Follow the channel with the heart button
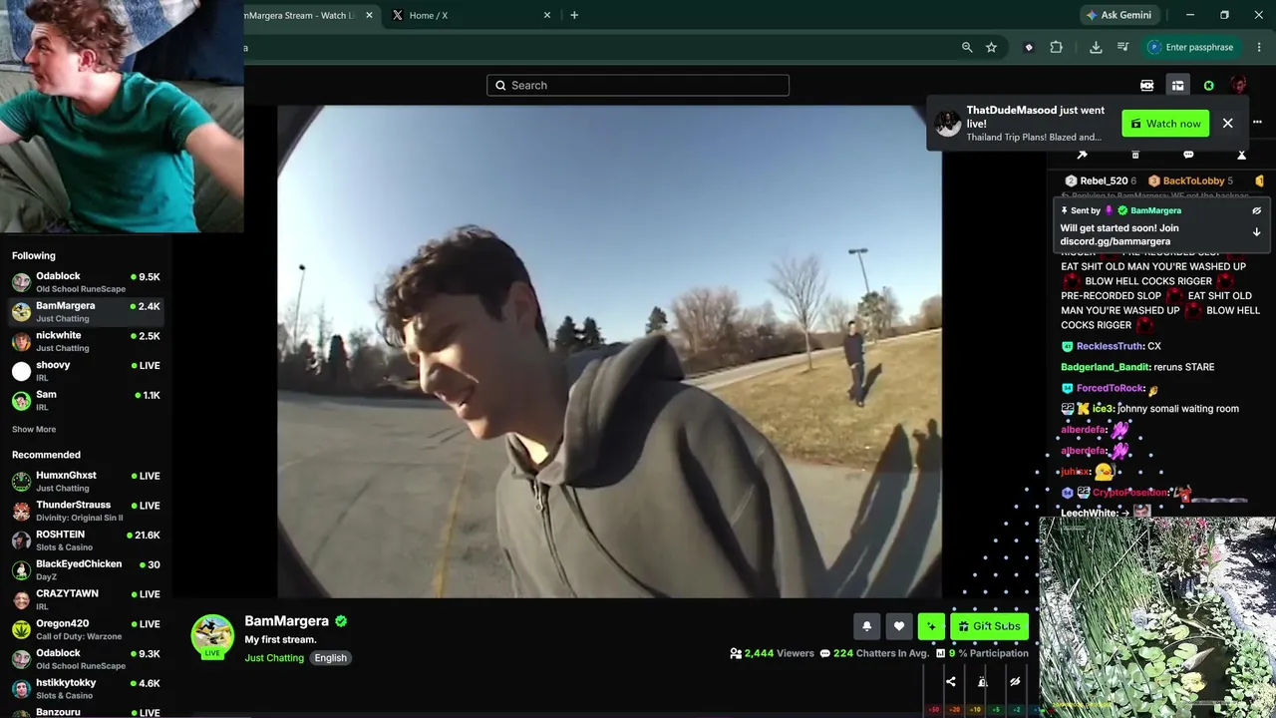Image resolution: width=1276 pixels, height=718 pixels. tap(899, 626)
